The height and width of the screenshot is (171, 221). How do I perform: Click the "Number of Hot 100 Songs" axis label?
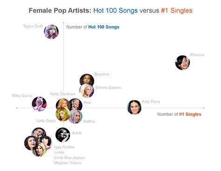(x=93, y=27)
